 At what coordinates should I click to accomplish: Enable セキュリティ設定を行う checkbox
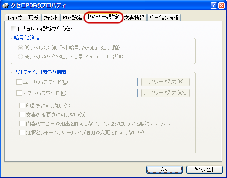click(13, 28)
